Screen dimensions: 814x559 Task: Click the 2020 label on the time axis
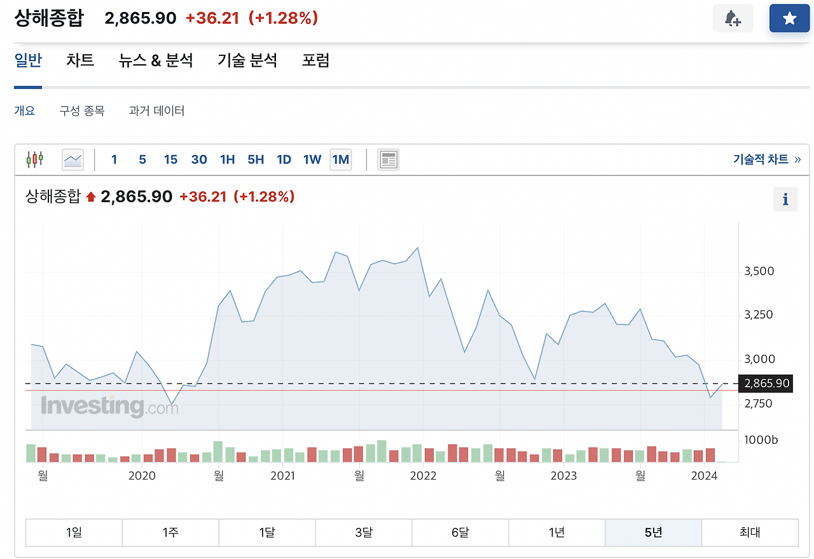[141, 475]
